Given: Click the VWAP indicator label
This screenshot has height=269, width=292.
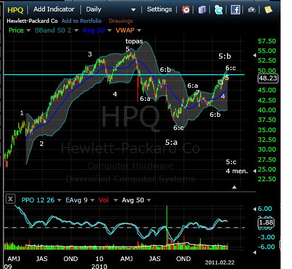Looking at the screenshot, I should (x=125, y=30).
